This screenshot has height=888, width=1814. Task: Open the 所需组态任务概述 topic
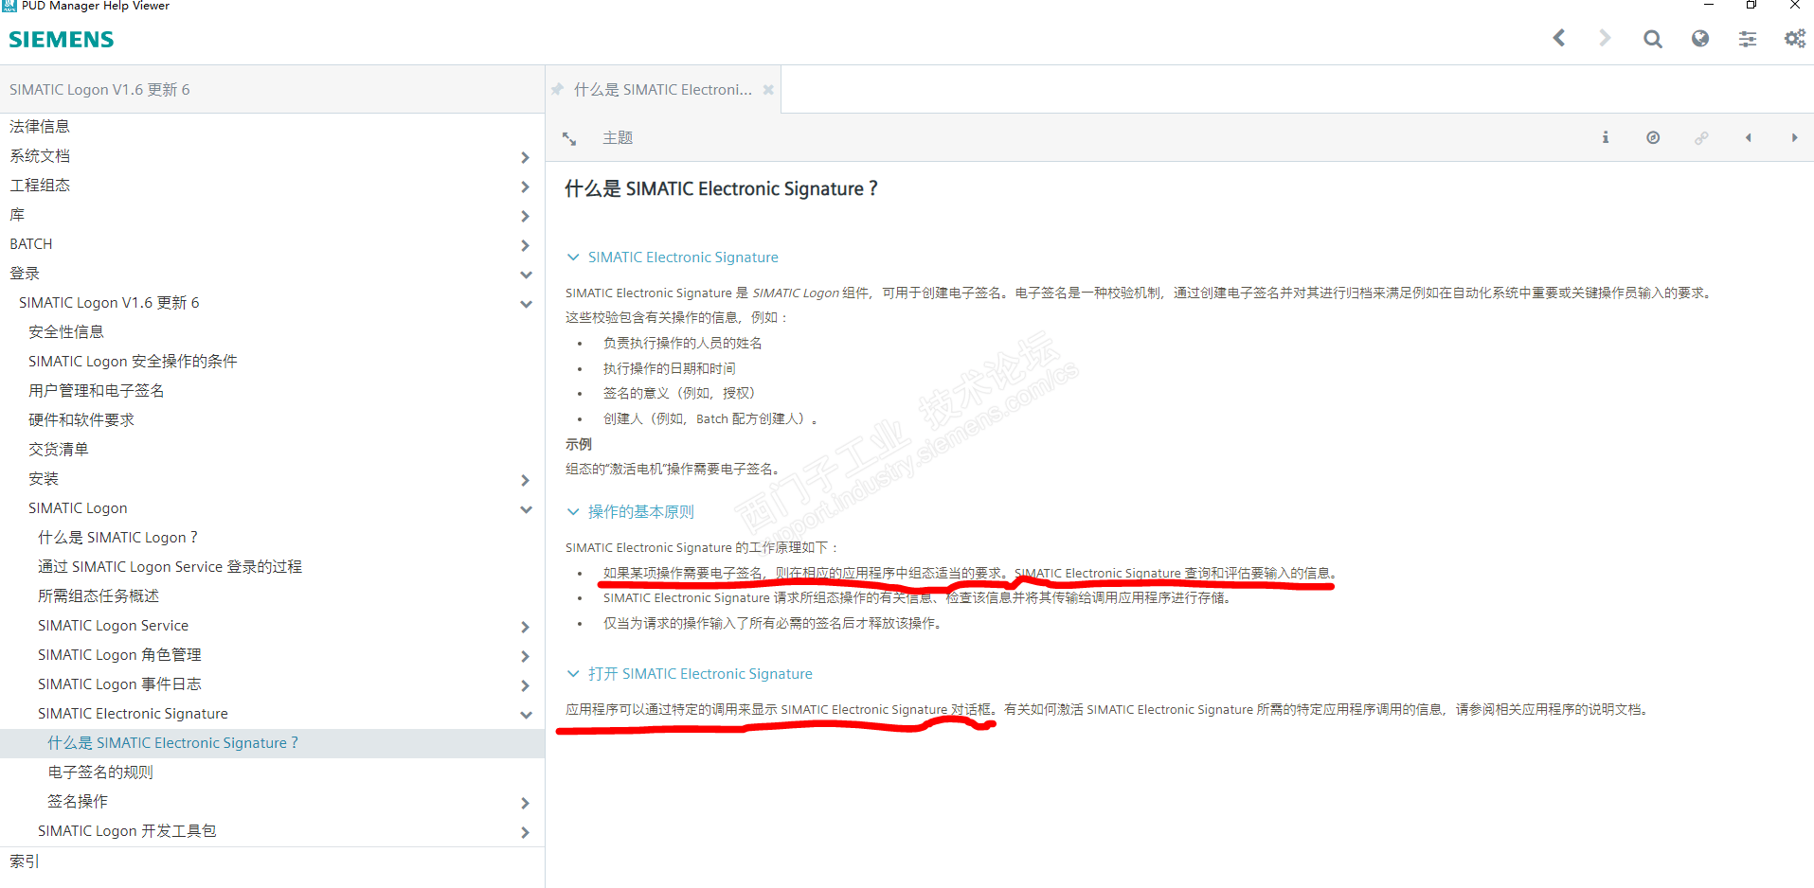pos(99,596)
